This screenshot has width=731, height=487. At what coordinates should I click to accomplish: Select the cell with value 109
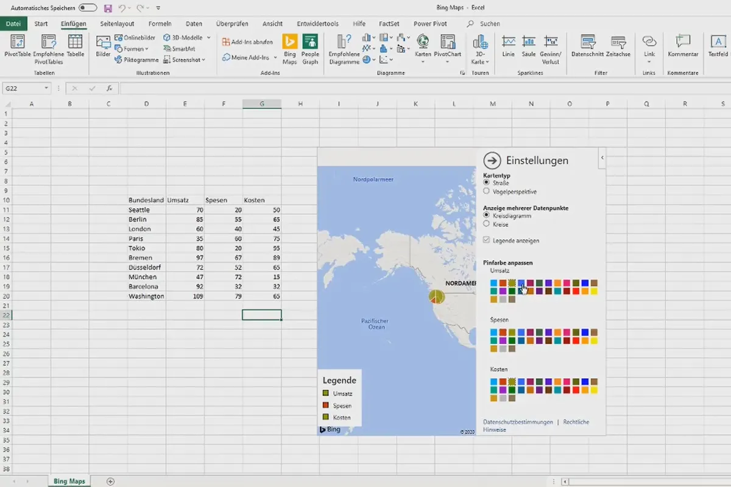(185, 296)
